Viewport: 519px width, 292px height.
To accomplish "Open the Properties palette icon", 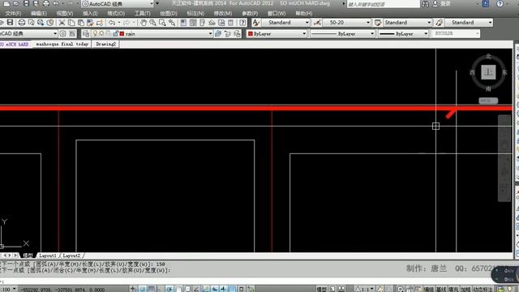I will point(183,23).
